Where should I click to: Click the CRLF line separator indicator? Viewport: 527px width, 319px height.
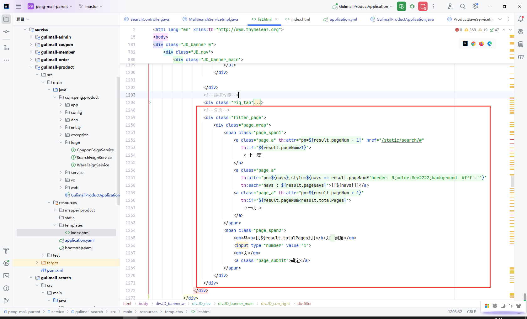(471, 311)
